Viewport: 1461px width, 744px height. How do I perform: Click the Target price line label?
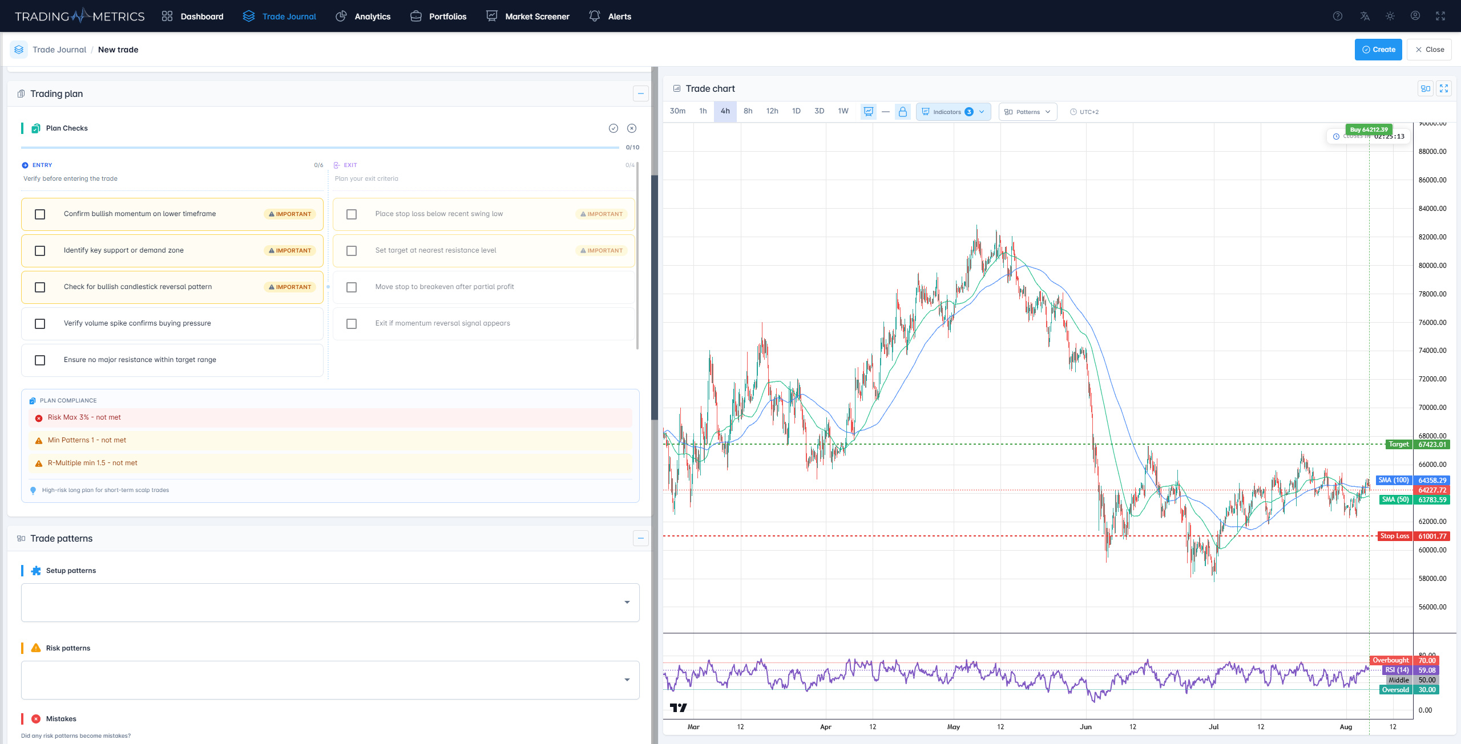[x=1398, y=444]
